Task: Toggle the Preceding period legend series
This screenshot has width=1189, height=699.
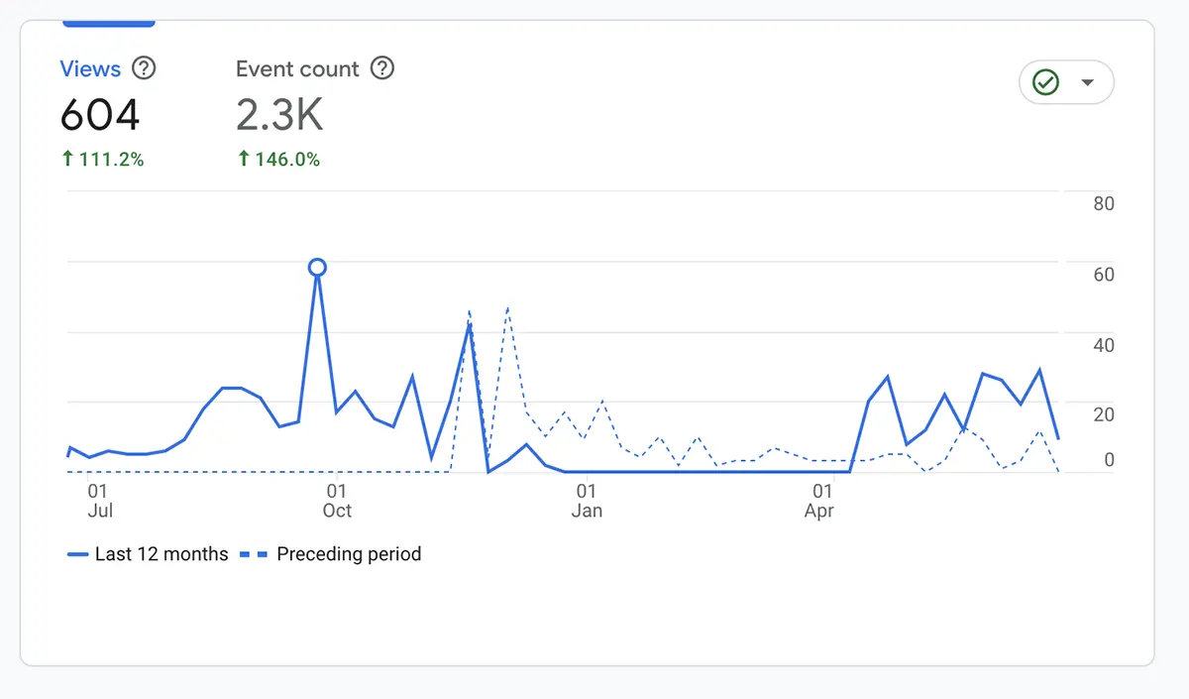Action: (349, 554)
